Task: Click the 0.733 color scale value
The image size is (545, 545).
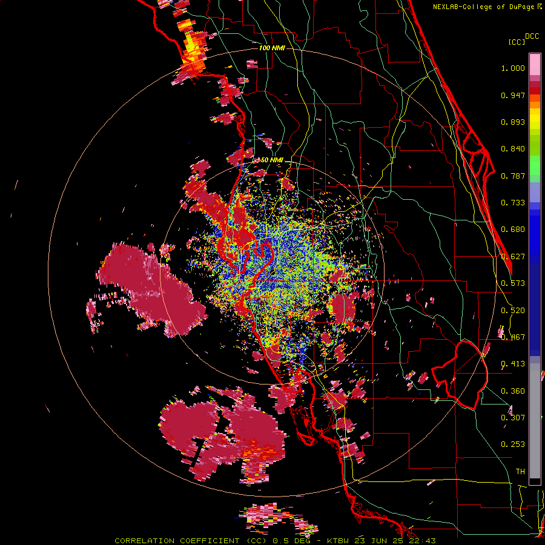Action: point(513,203)
